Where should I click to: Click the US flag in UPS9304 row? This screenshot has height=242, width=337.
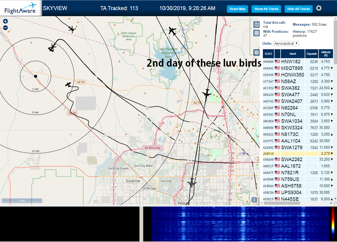(x=277, y=192)
